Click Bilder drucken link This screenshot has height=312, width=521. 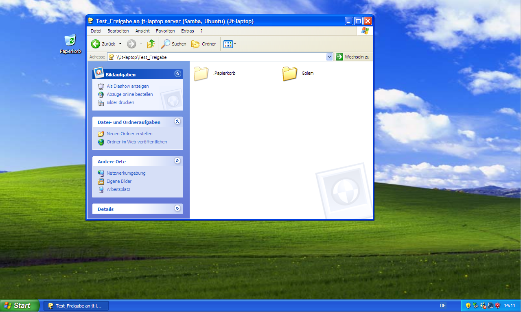pyautogui.click(x=120, y=102)
